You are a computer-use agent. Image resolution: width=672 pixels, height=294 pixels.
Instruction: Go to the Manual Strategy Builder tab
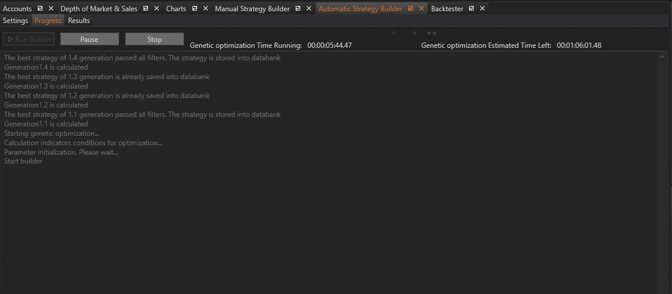point(252,9)
